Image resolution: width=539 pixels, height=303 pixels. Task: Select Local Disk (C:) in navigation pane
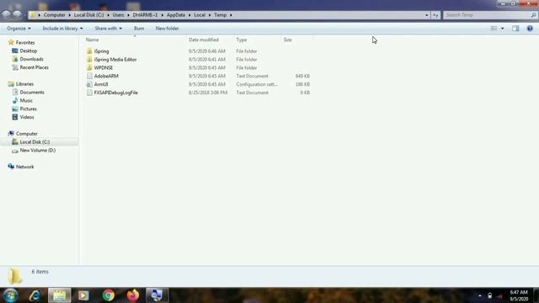[35, 142]
